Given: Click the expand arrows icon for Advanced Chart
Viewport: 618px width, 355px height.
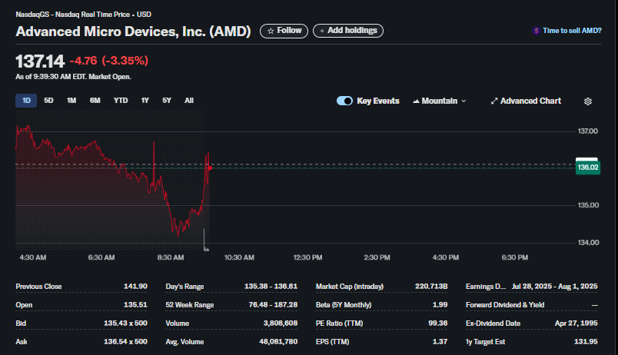Looking at the screenshot, I should [x=493, y=101].
